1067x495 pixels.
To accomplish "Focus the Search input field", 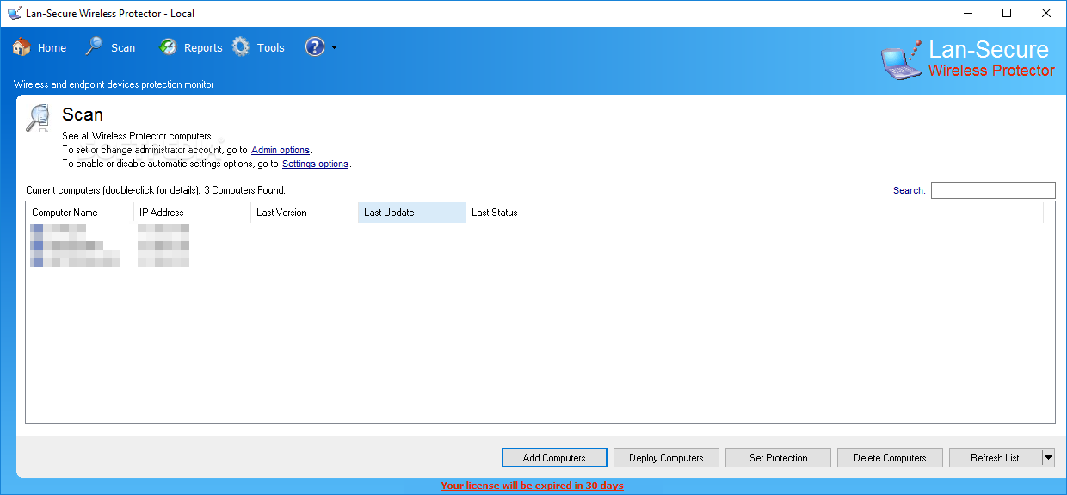I will point(993,190).
